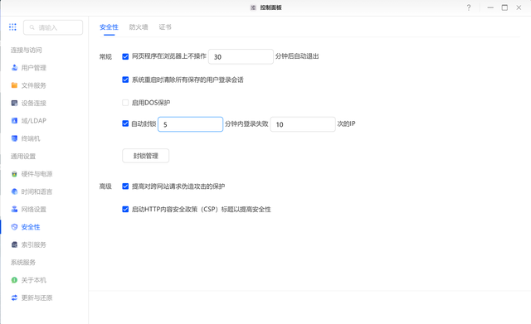Focus the 请输入 search field
Screen dimensions: 531x324
click(53, 27)
